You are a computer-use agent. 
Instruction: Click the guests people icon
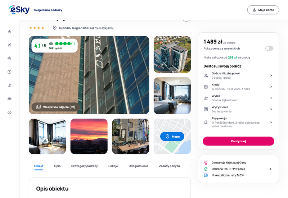point(206,75)
